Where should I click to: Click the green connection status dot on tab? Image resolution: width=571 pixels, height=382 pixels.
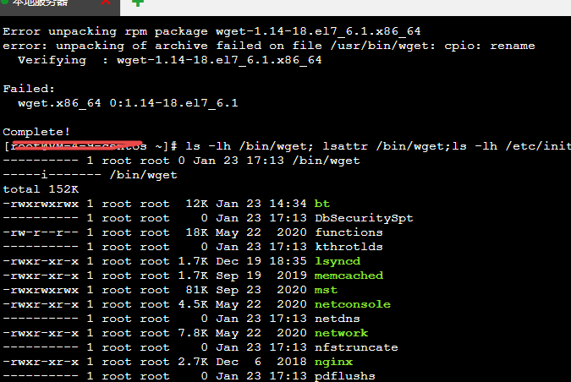tap(5, 2)
